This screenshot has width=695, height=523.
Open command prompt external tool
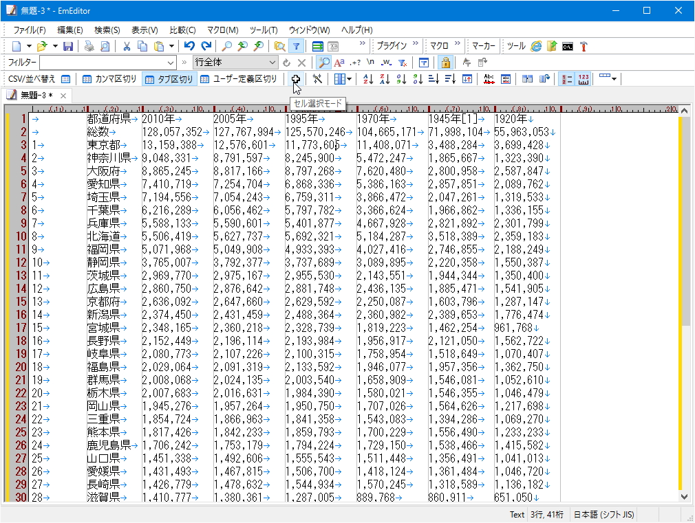(568, 46)
